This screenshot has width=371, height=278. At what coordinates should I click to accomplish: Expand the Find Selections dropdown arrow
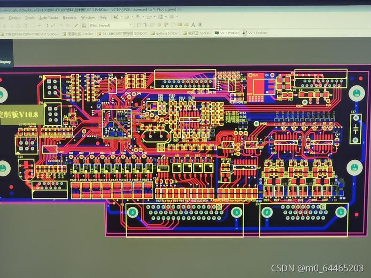[x=143, y=17]
